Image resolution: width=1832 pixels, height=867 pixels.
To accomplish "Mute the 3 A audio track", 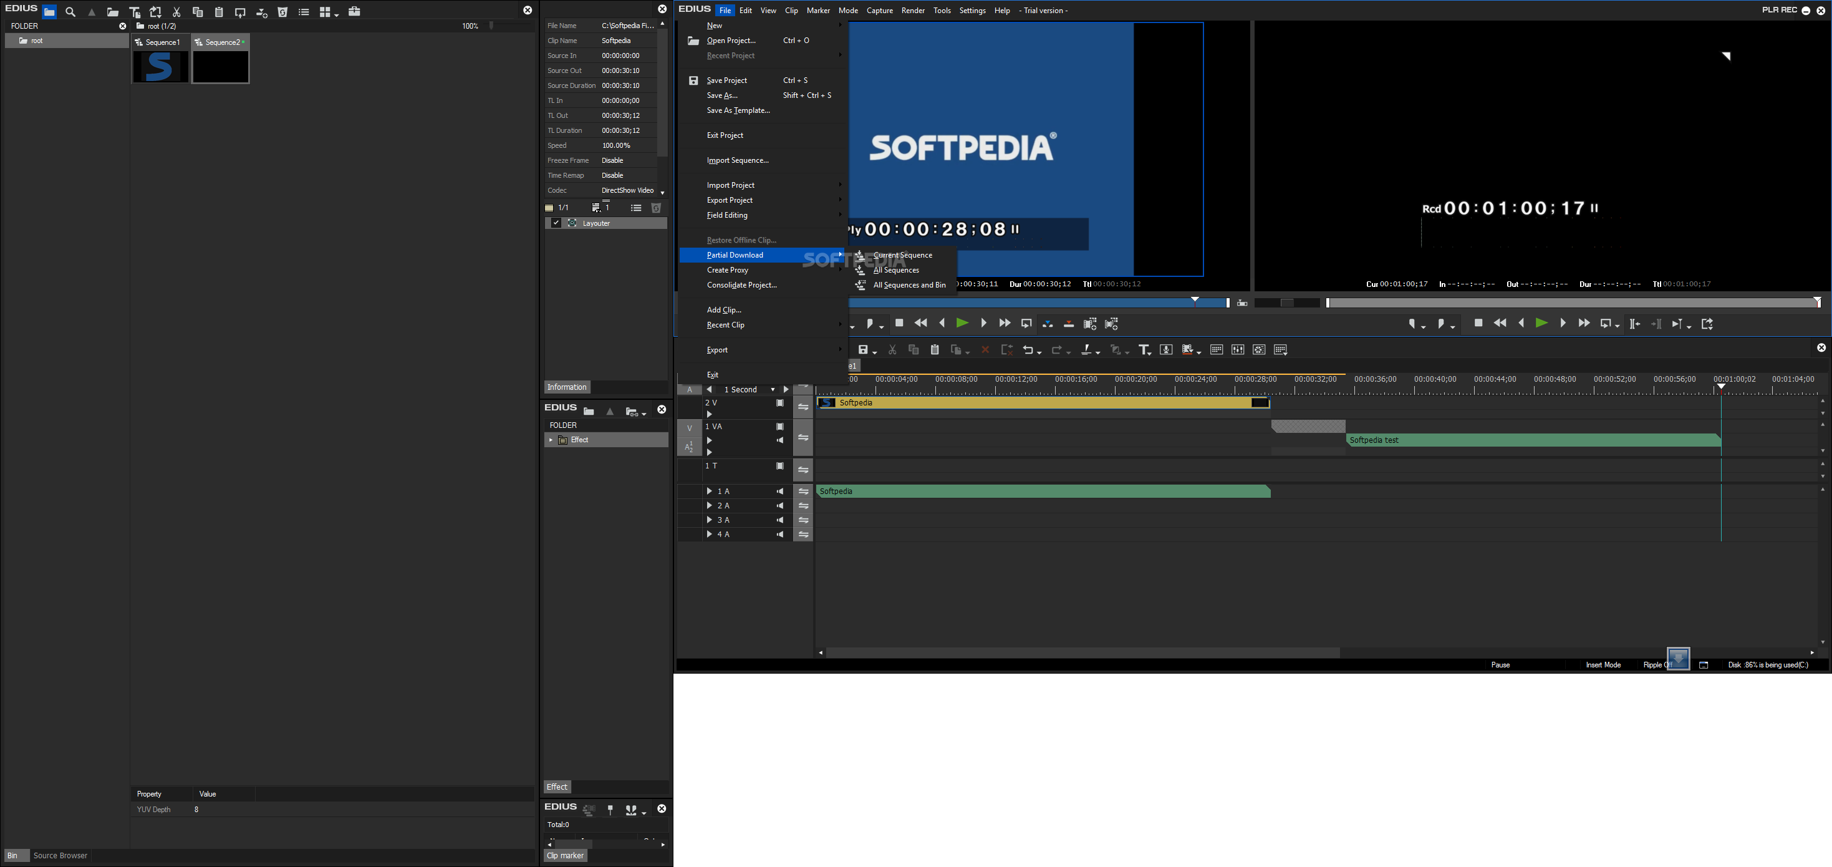I will (x=780, y=520).
